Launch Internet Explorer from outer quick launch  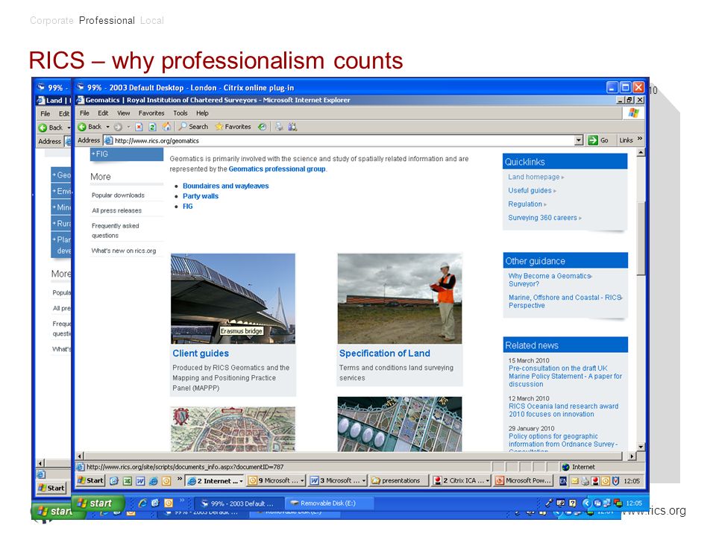(x=142, y=503)
